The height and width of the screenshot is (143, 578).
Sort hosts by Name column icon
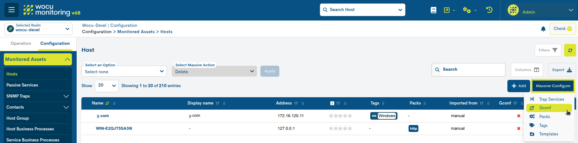click(107, 103)
